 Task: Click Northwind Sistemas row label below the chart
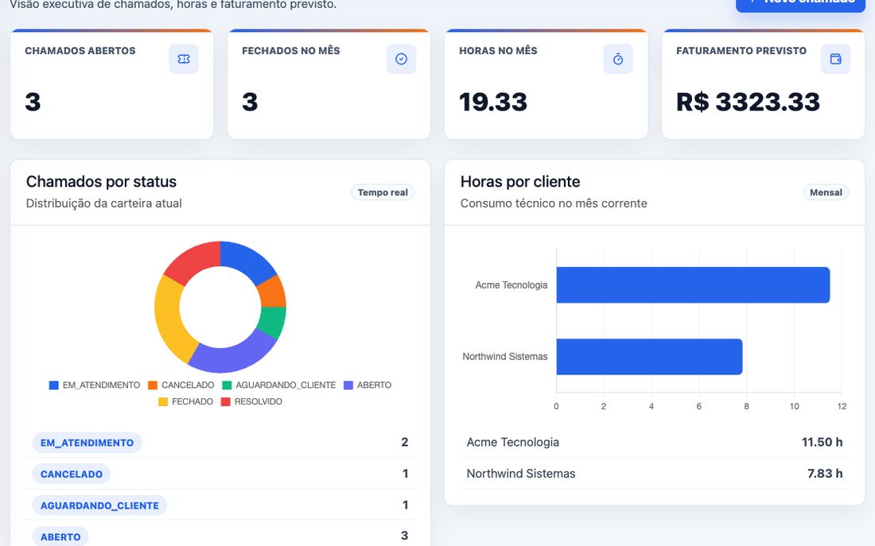(x=521, y=474)
